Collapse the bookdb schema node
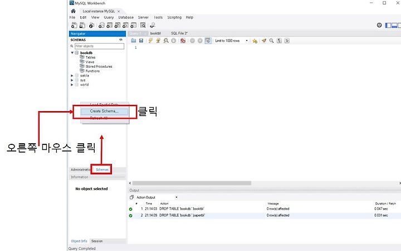 (72, 53)
